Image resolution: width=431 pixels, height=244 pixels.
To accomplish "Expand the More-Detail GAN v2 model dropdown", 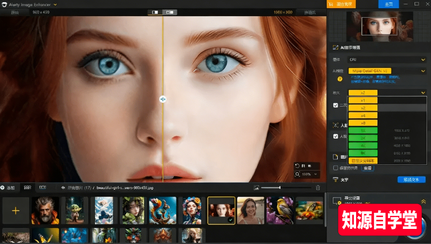I will [x=387, y=71].
